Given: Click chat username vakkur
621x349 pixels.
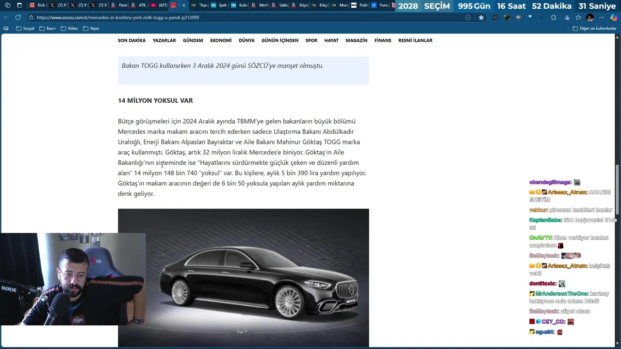Looking at the screenshot, I should click(539, 210).
